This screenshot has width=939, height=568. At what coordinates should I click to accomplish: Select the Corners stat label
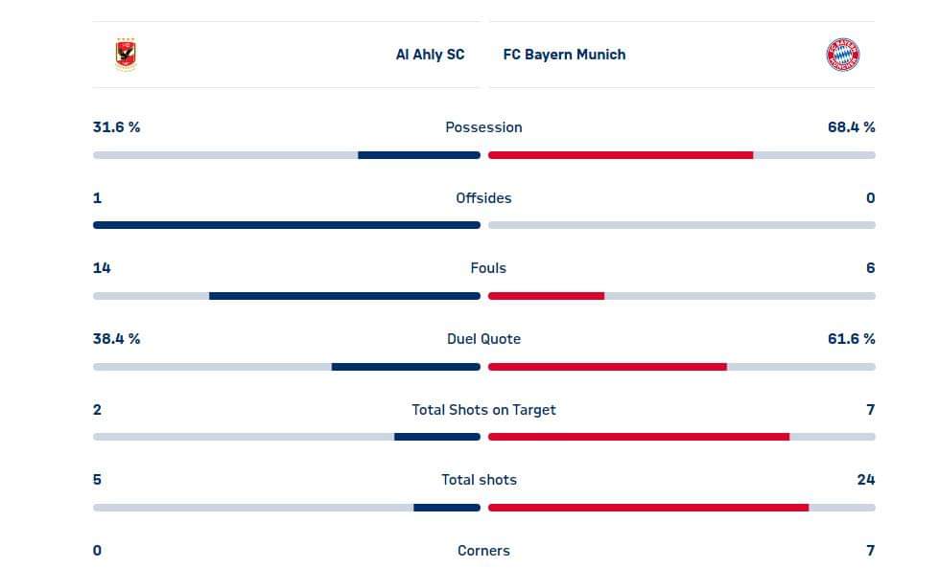[x=483, y=551]
